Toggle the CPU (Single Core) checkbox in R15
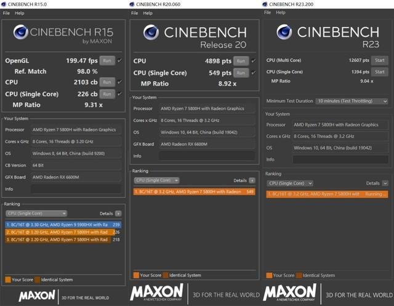 point(120,94)
